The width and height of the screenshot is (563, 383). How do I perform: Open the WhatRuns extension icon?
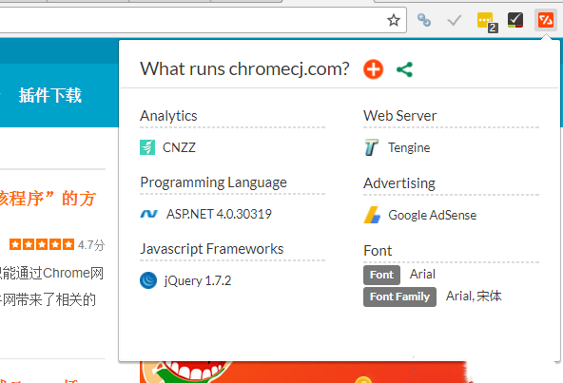(x=546, y=20)
